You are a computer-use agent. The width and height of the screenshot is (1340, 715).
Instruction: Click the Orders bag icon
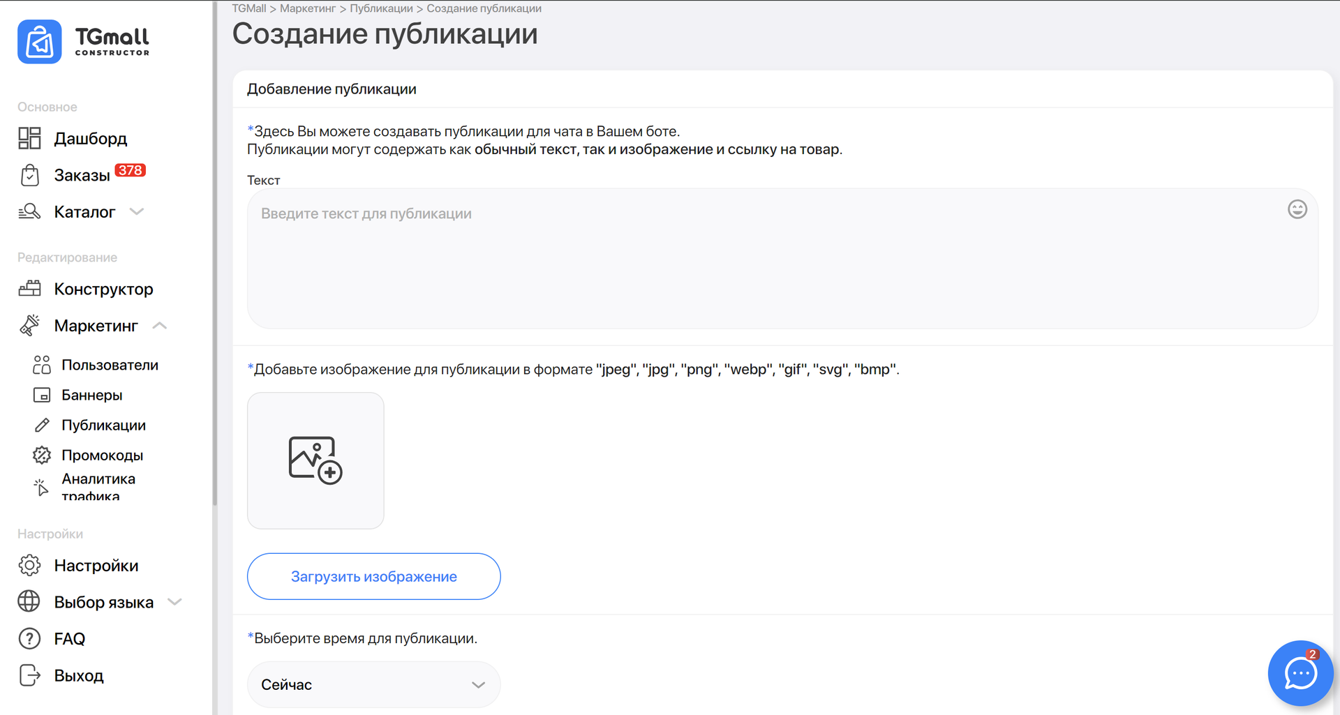point(29,175)
